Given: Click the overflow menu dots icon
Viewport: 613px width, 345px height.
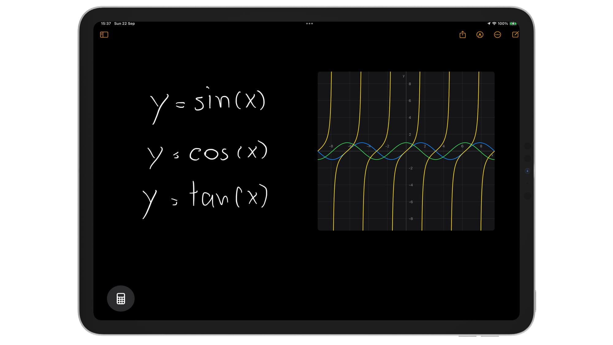Looking at the screenshot, I should 497,35.
